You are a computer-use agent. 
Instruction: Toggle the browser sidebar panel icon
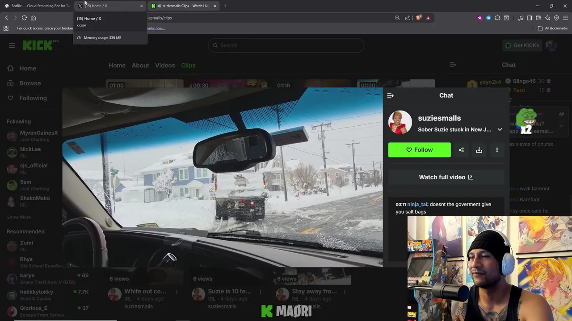tap(530, 18)
